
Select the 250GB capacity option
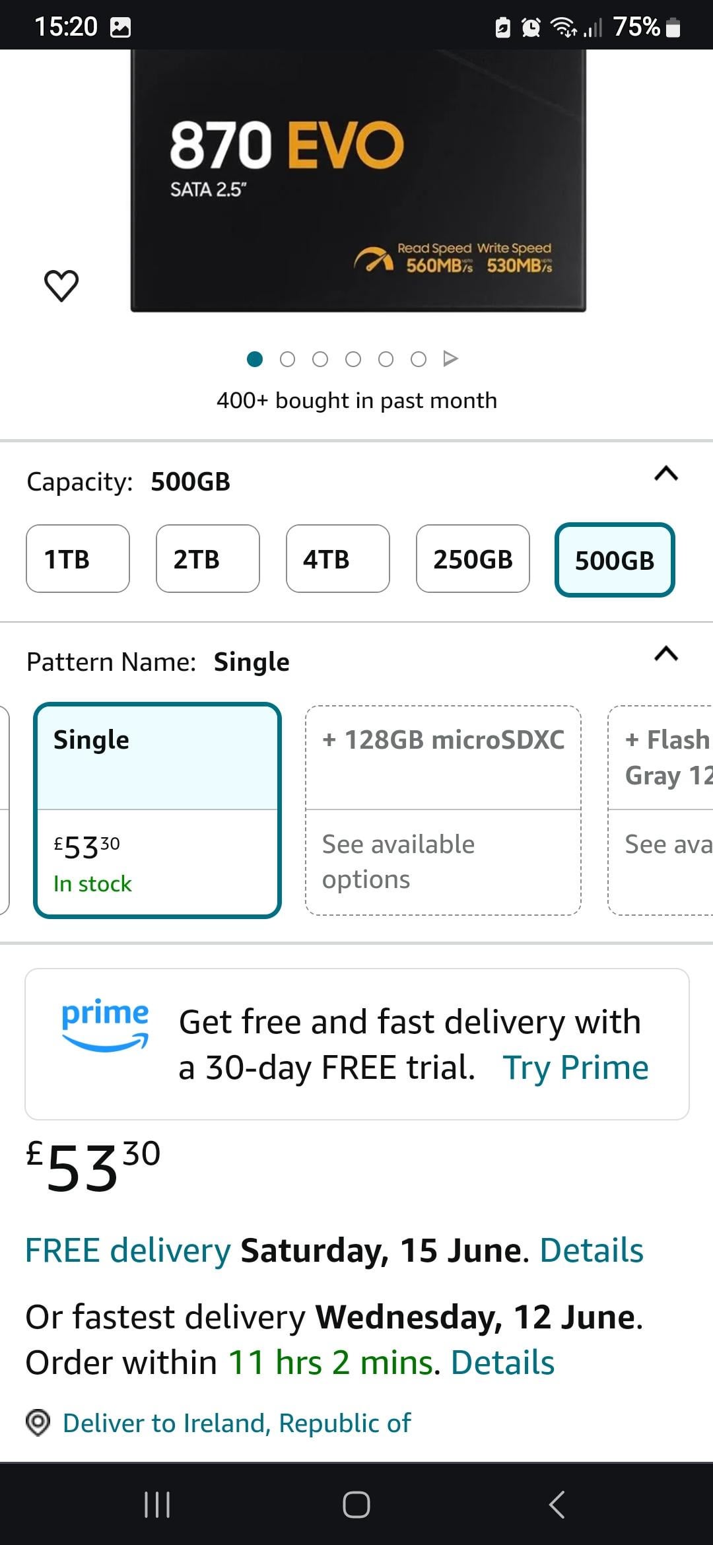[473, 559]
